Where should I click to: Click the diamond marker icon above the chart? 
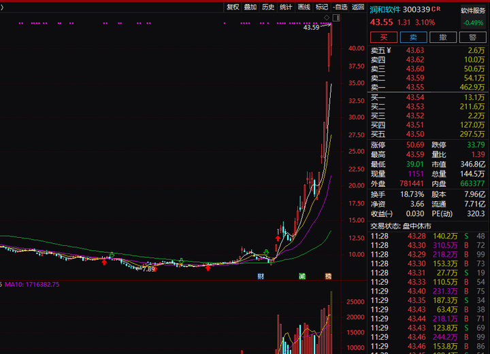coord(327,18)
